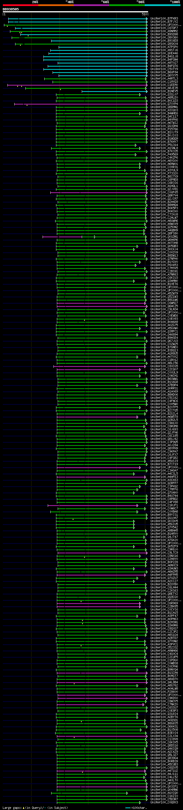This screenshot has height=810, width=183.
Task: Click label UniRef100_B6UF84
Action: click(164, 72)
